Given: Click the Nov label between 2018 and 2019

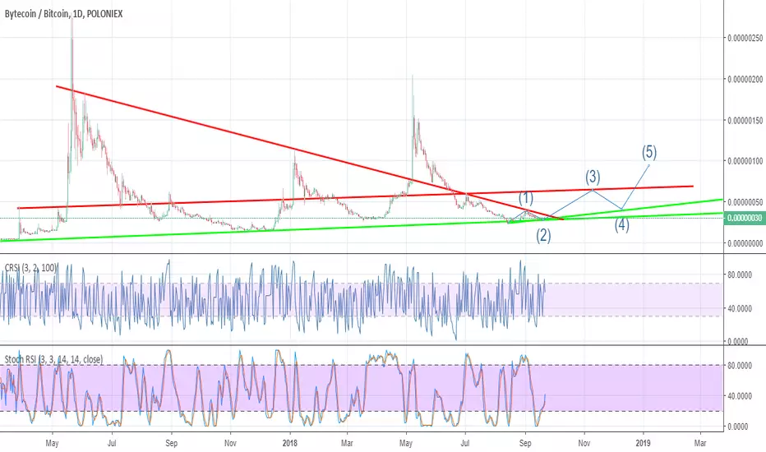Looking at the screenshot, I should (x=584, y=443).
